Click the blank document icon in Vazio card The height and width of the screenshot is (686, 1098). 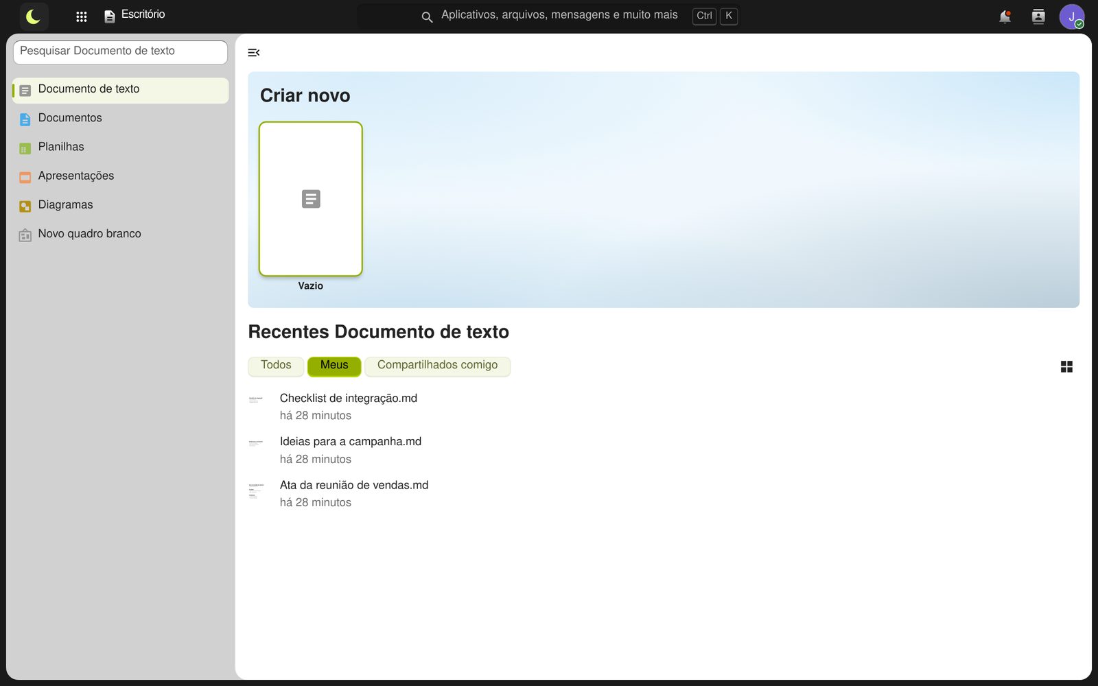pos(311,199)
